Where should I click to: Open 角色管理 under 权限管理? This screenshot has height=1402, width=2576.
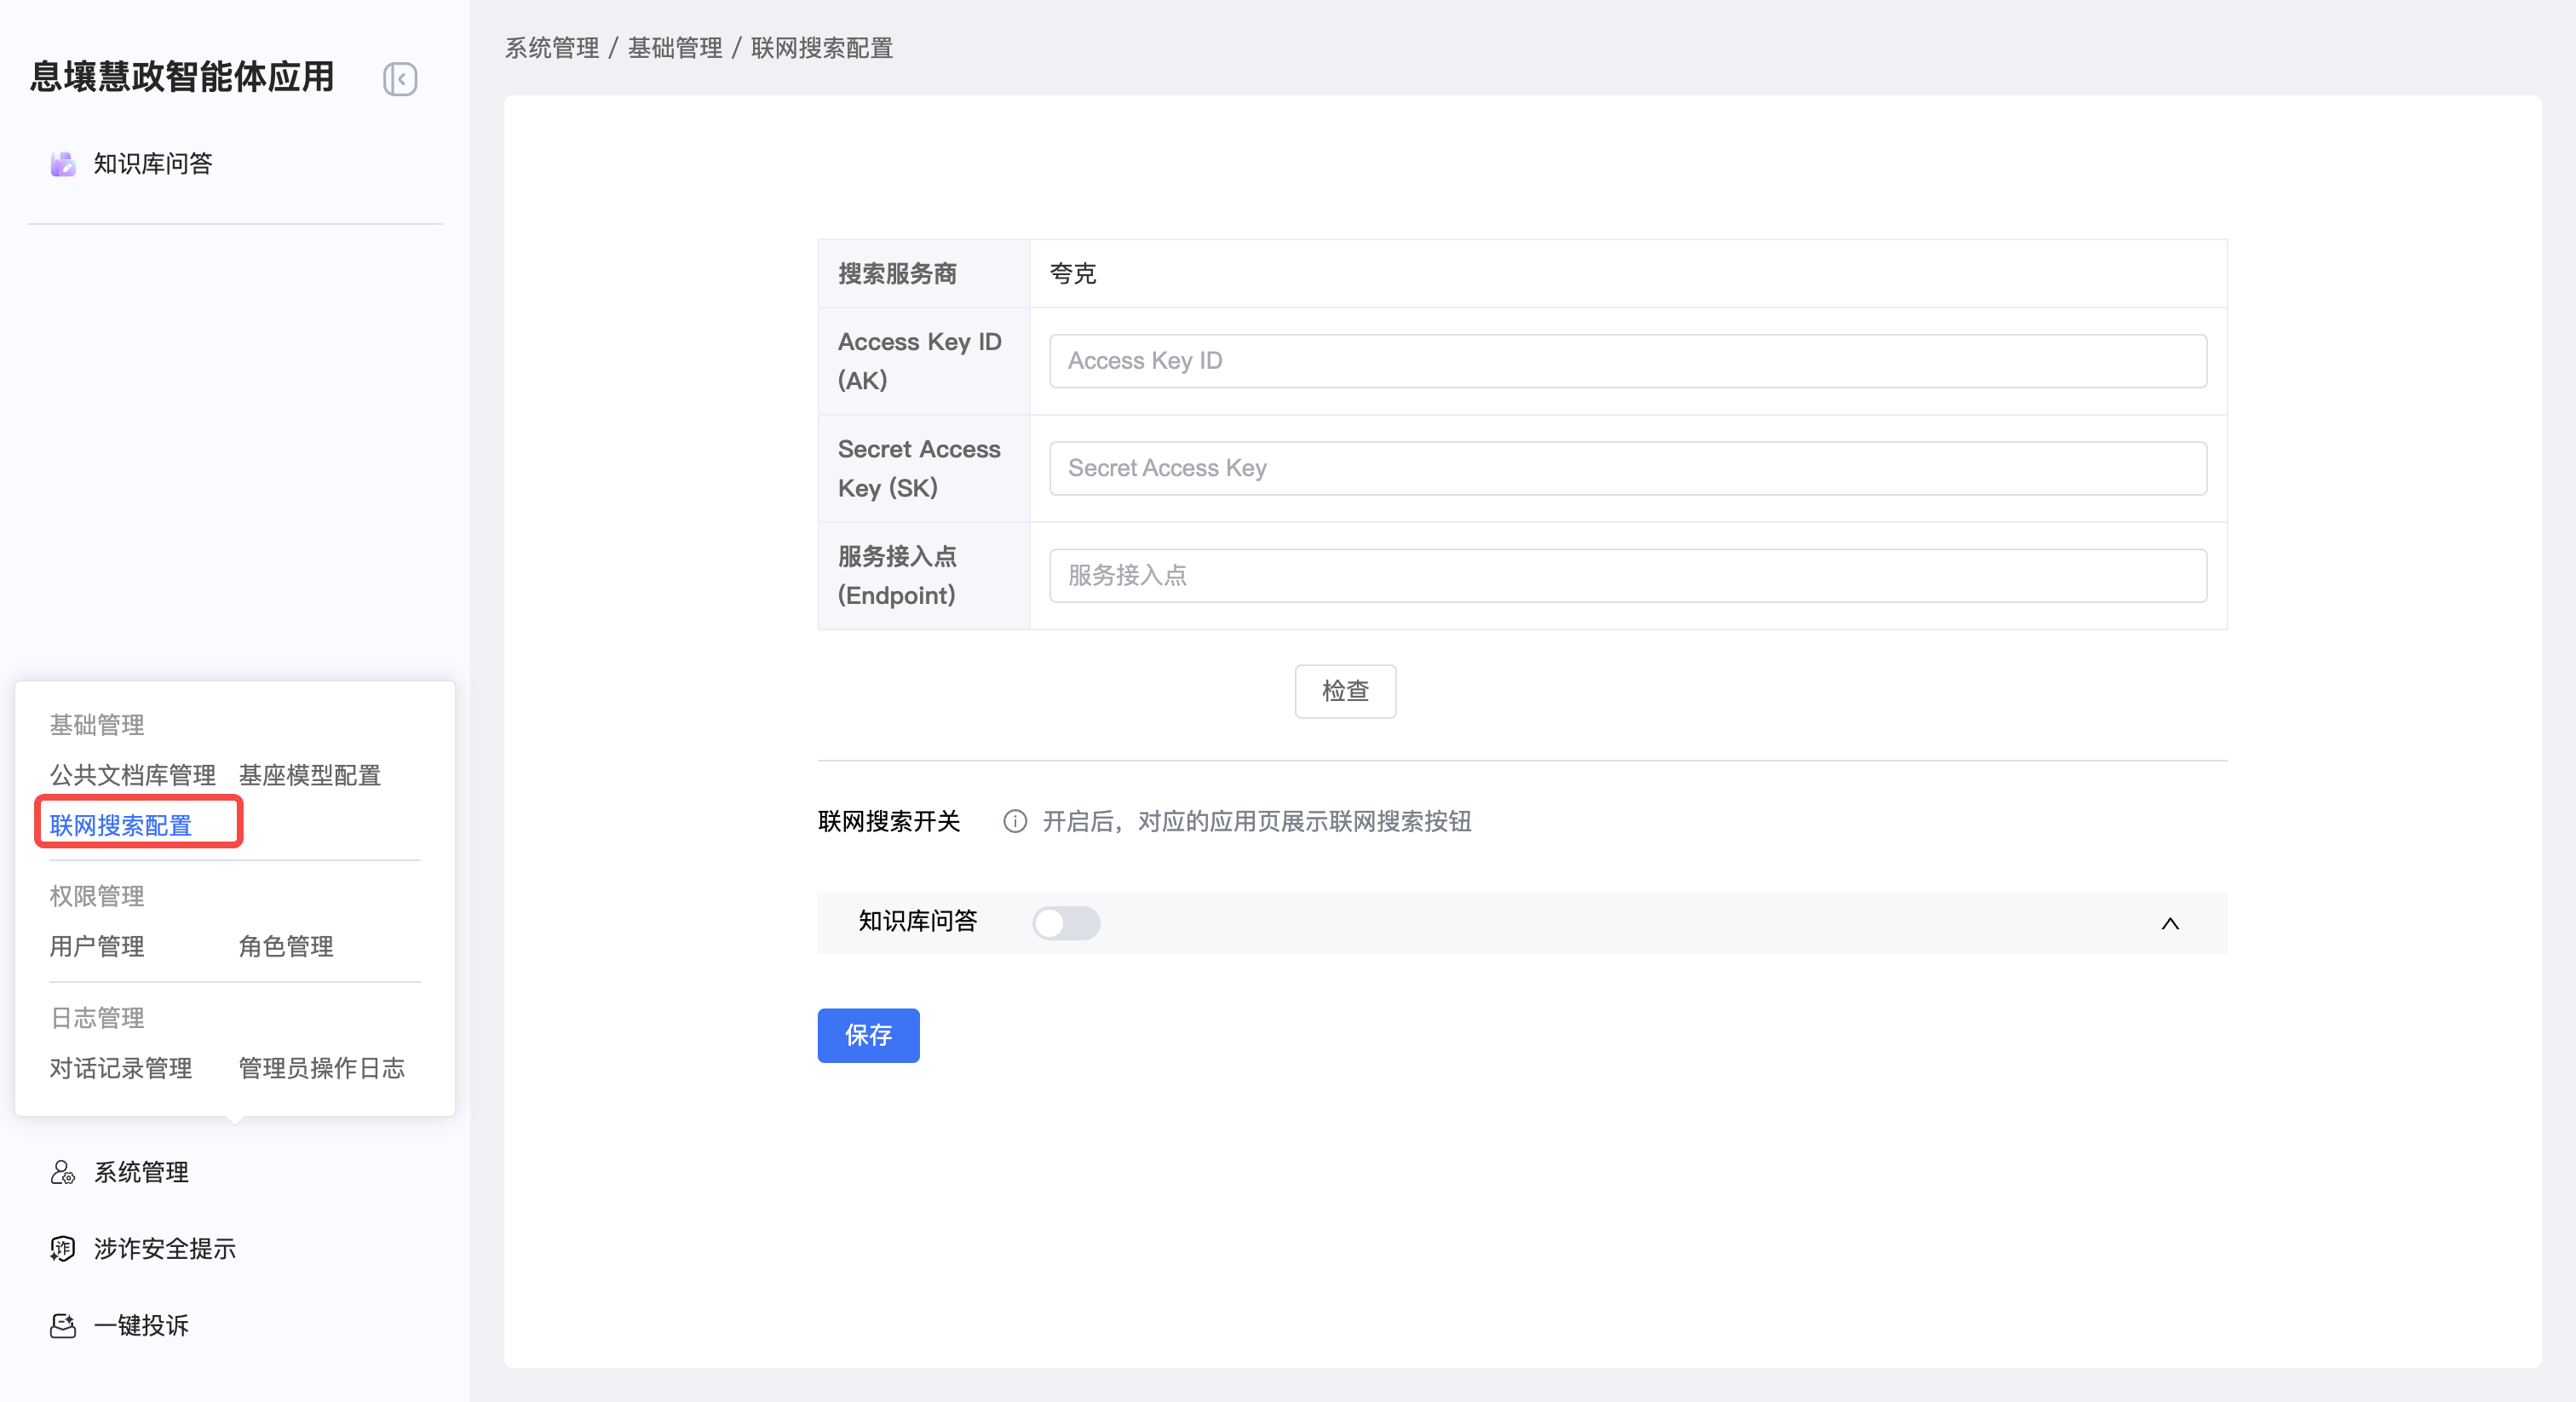click(286, 946)
